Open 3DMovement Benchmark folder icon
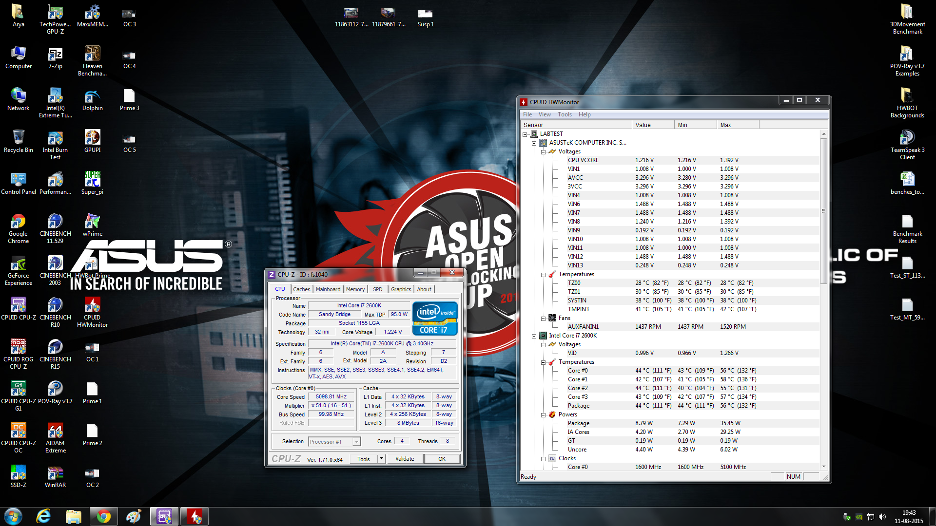The height and width of the screenshot is (526, 936). [x=907, y=19]
